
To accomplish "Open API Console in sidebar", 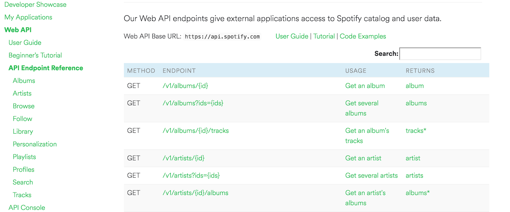I will coord(27,208).
